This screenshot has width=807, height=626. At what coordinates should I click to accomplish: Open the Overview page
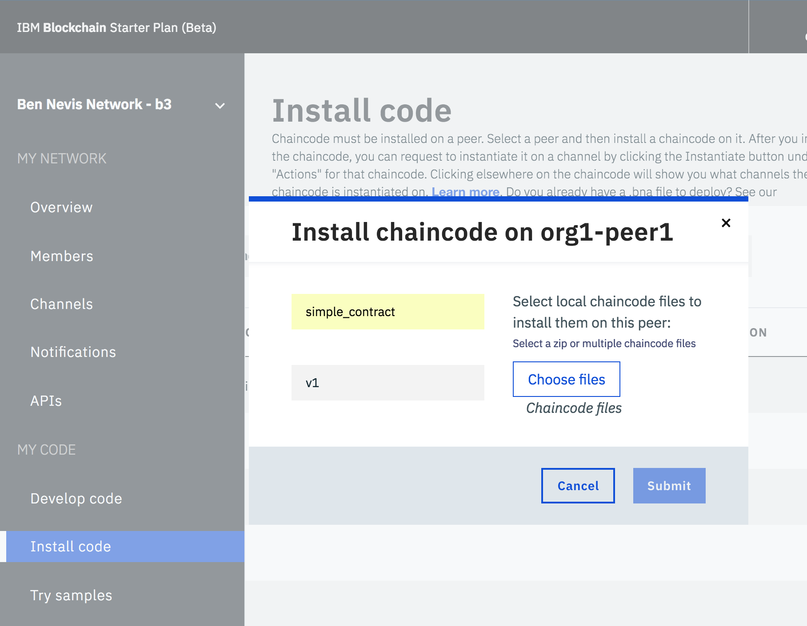pos(61,207)
